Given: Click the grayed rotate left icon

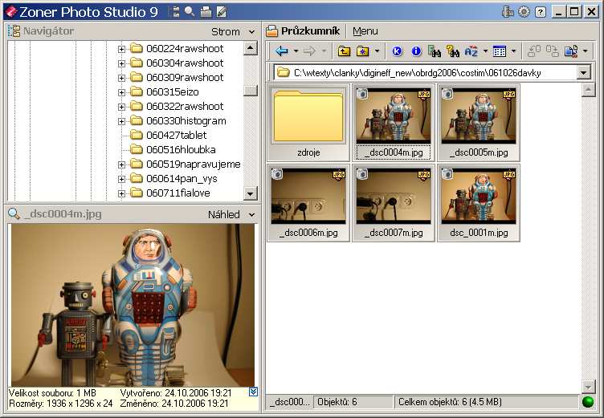Looking at the screenshot, I should 534,51.
